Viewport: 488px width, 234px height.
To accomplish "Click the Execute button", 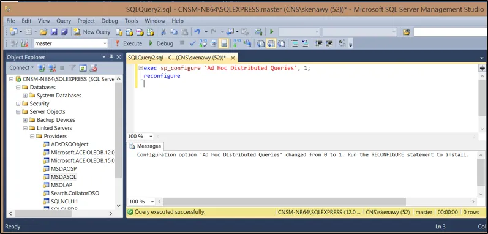I will tap(129, 43).
